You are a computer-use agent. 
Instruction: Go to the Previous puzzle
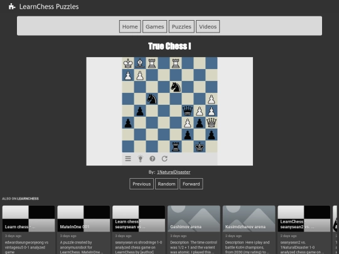click(x=142, y=184)
